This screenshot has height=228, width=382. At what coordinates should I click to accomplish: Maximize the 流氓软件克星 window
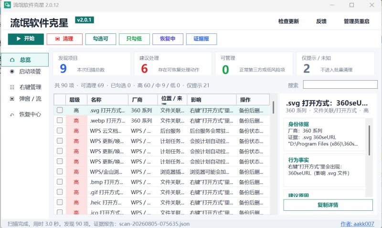coord(352,5)
